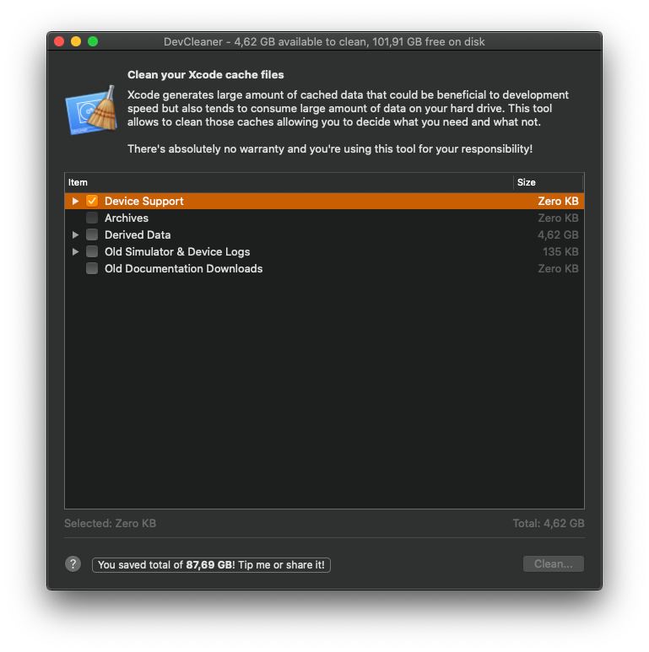Click the DevCleaner broom app icon

coord(91,110)
